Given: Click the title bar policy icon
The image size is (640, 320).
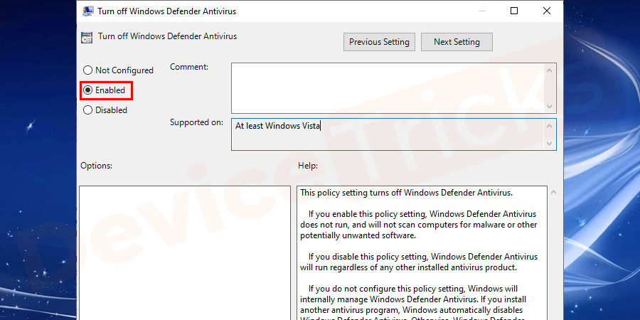Looking at the screenshot, I should pos(87,11).
